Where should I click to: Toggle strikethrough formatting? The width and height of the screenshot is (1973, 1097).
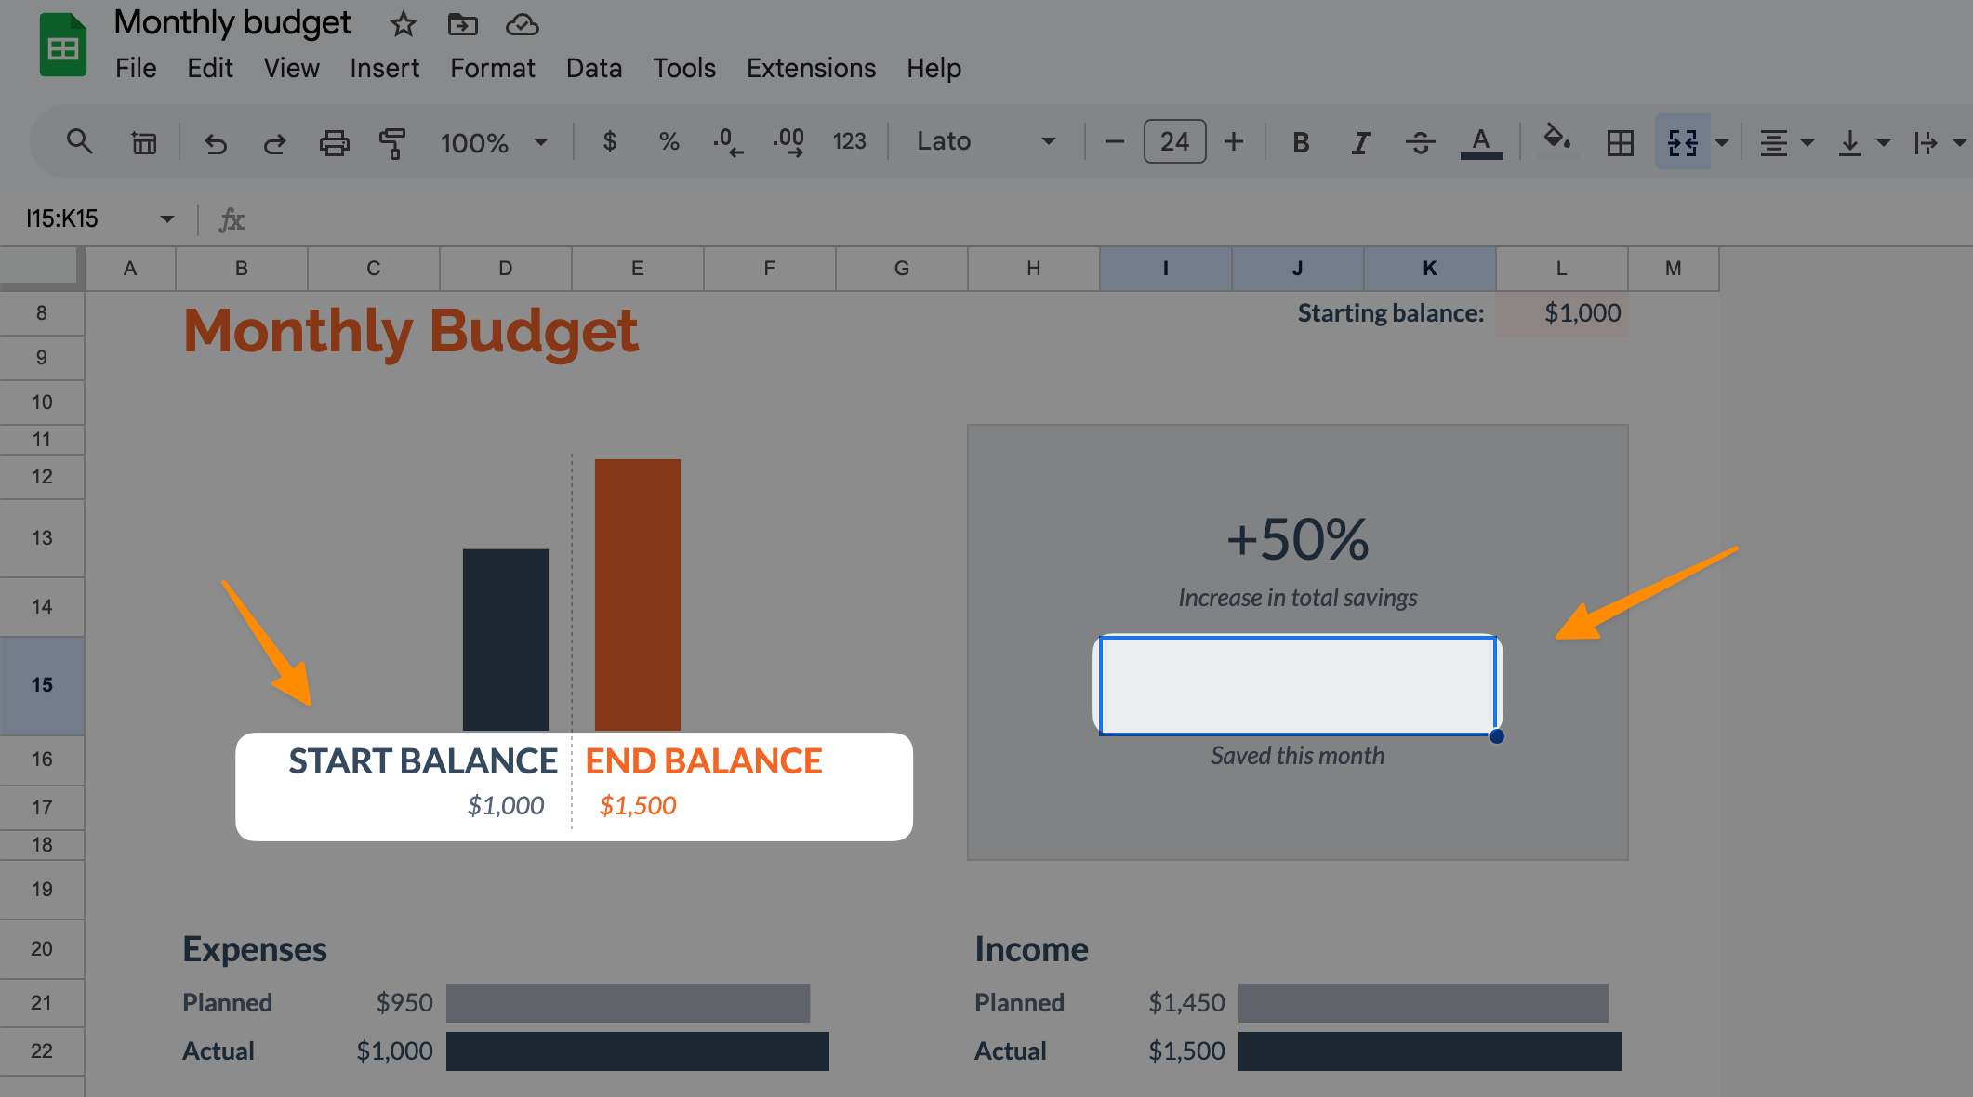(x=1420, y=142)
